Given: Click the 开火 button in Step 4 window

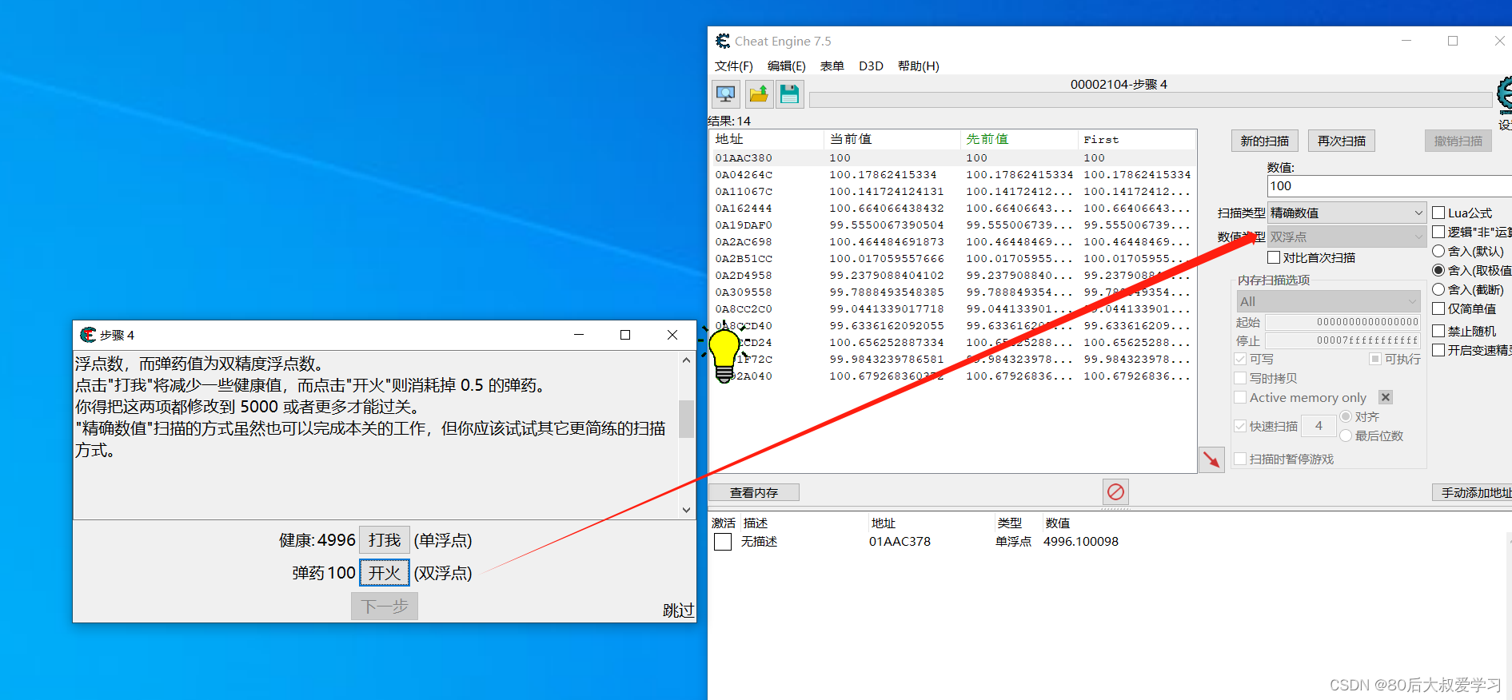Looking at the screenshot, I should point(385,573).
